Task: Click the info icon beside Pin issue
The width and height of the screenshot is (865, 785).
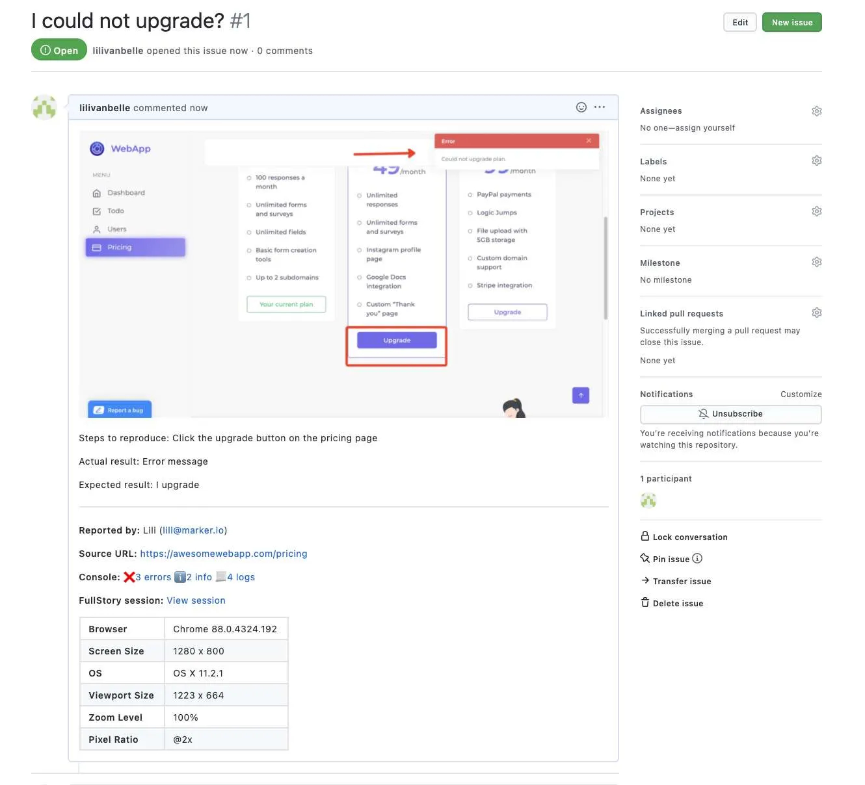Action: [x=697, y=558]
